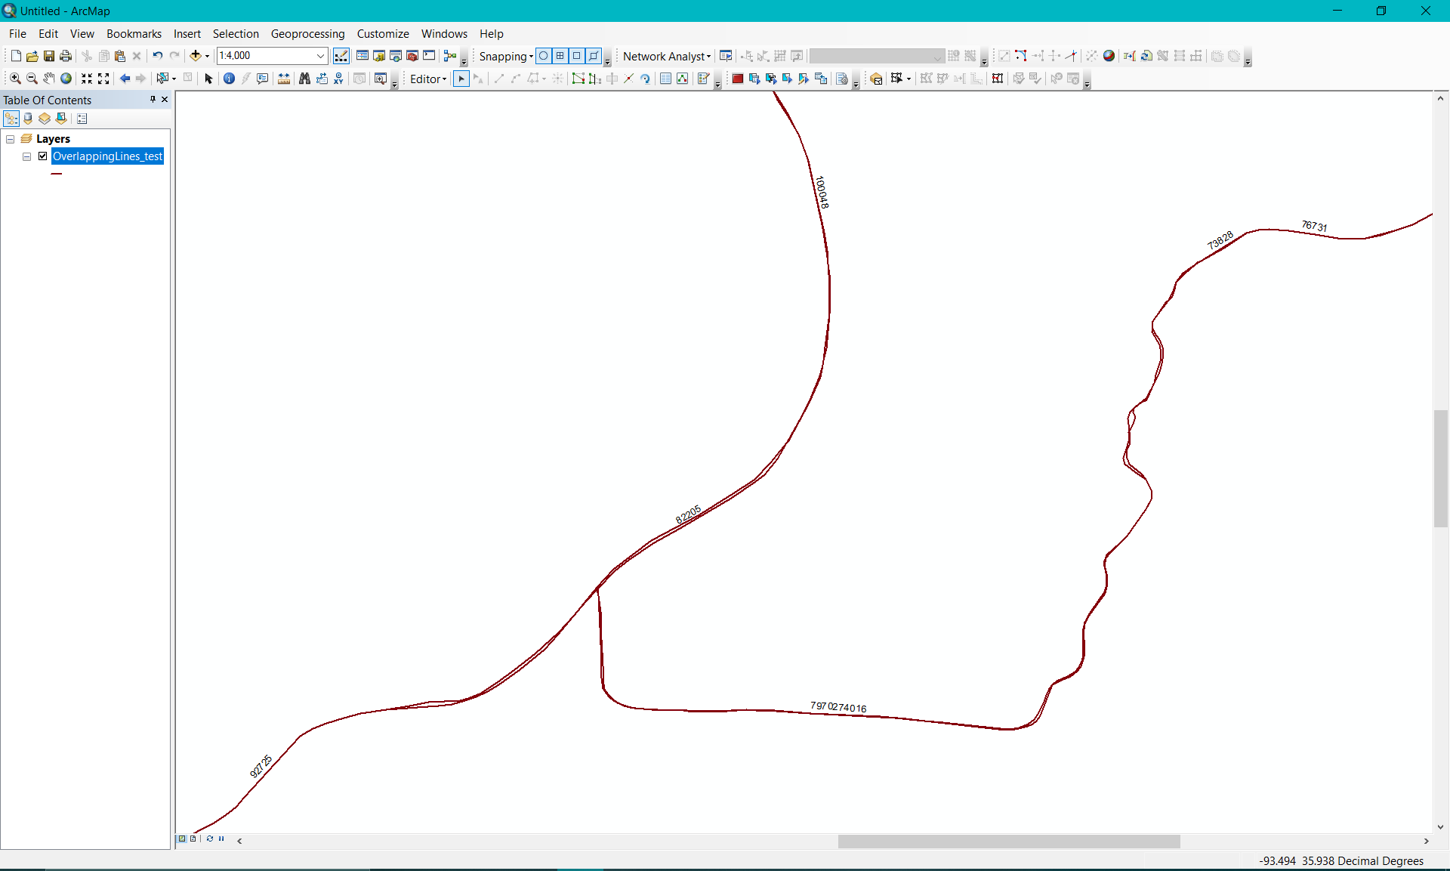This screenshot has width=1450, height=871.
Task: Open the File menu
Action: pos(17,34)
